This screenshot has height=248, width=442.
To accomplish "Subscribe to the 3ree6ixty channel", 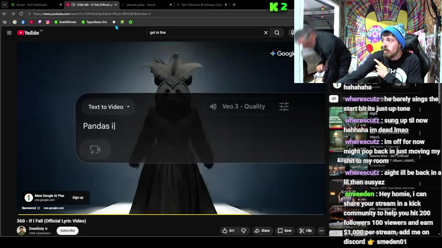I will click(x=68, y=231).
